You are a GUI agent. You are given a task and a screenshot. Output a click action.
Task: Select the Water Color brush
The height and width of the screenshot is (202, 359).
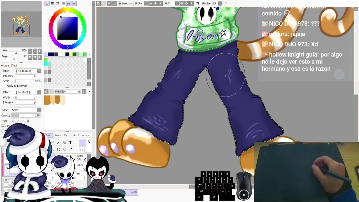coord(81,158)
